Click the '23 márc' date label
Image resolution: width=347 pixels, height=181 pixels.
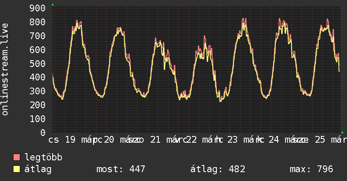pos(246,140)
